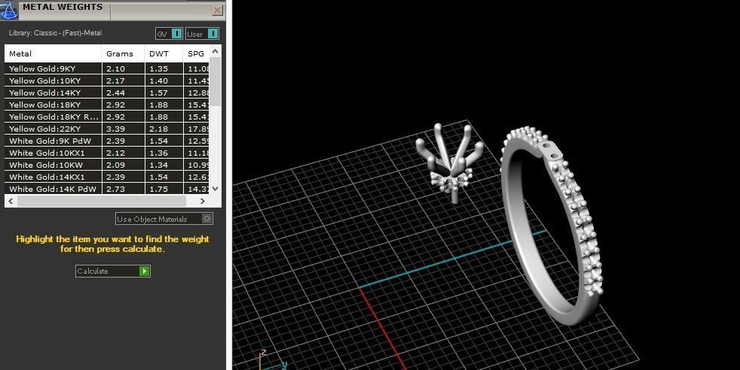Toggle the GV library switch
Viewport: 740px width, 370px height.
[169, 34]
